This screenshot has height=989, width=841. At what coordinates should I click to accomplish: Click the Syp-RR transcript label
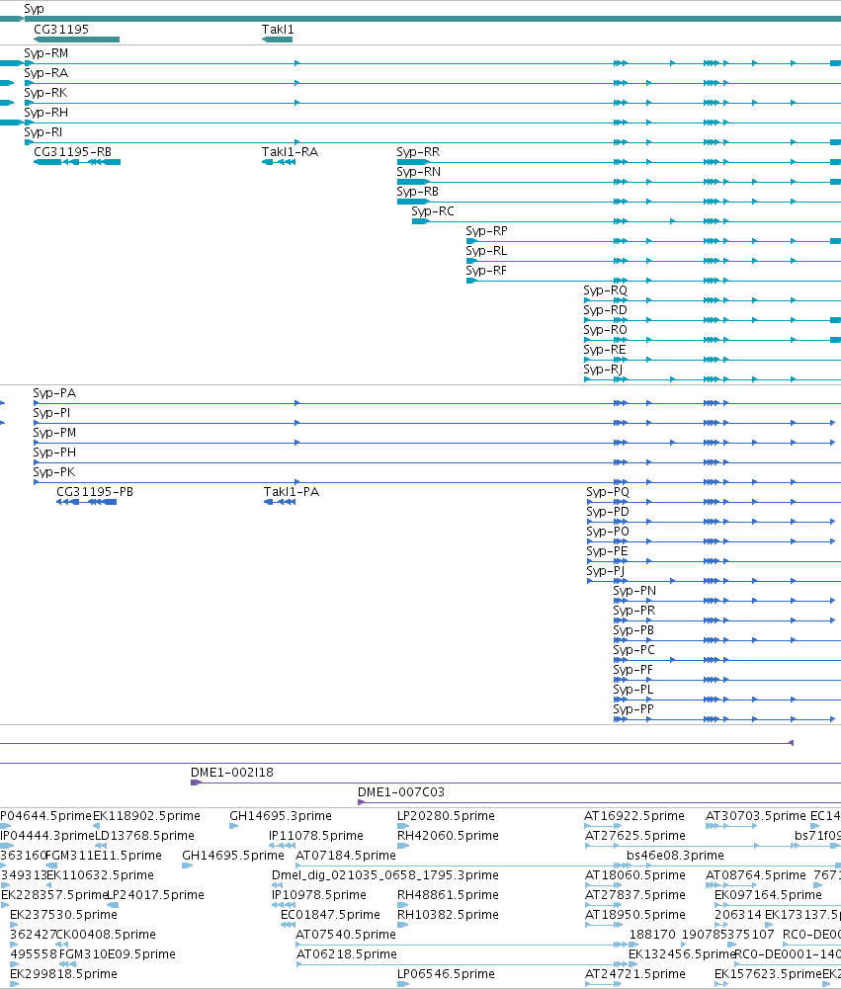tap(418, 152)
